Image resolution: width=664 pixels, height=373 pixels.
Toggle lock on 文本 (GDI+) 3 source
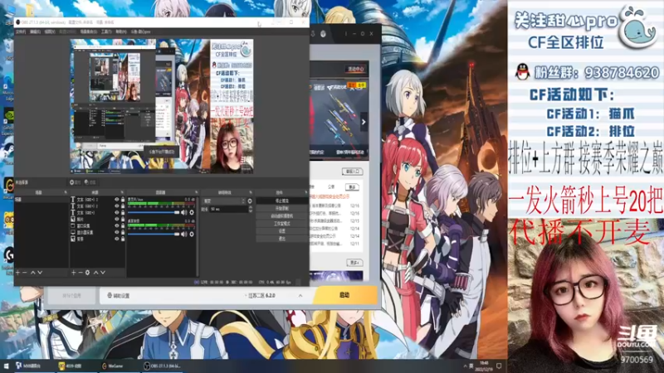[123, 200]
